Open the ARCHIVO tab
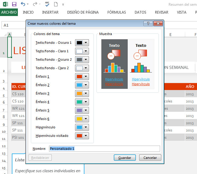Screen dimensions: 197x174 (9, 12)
